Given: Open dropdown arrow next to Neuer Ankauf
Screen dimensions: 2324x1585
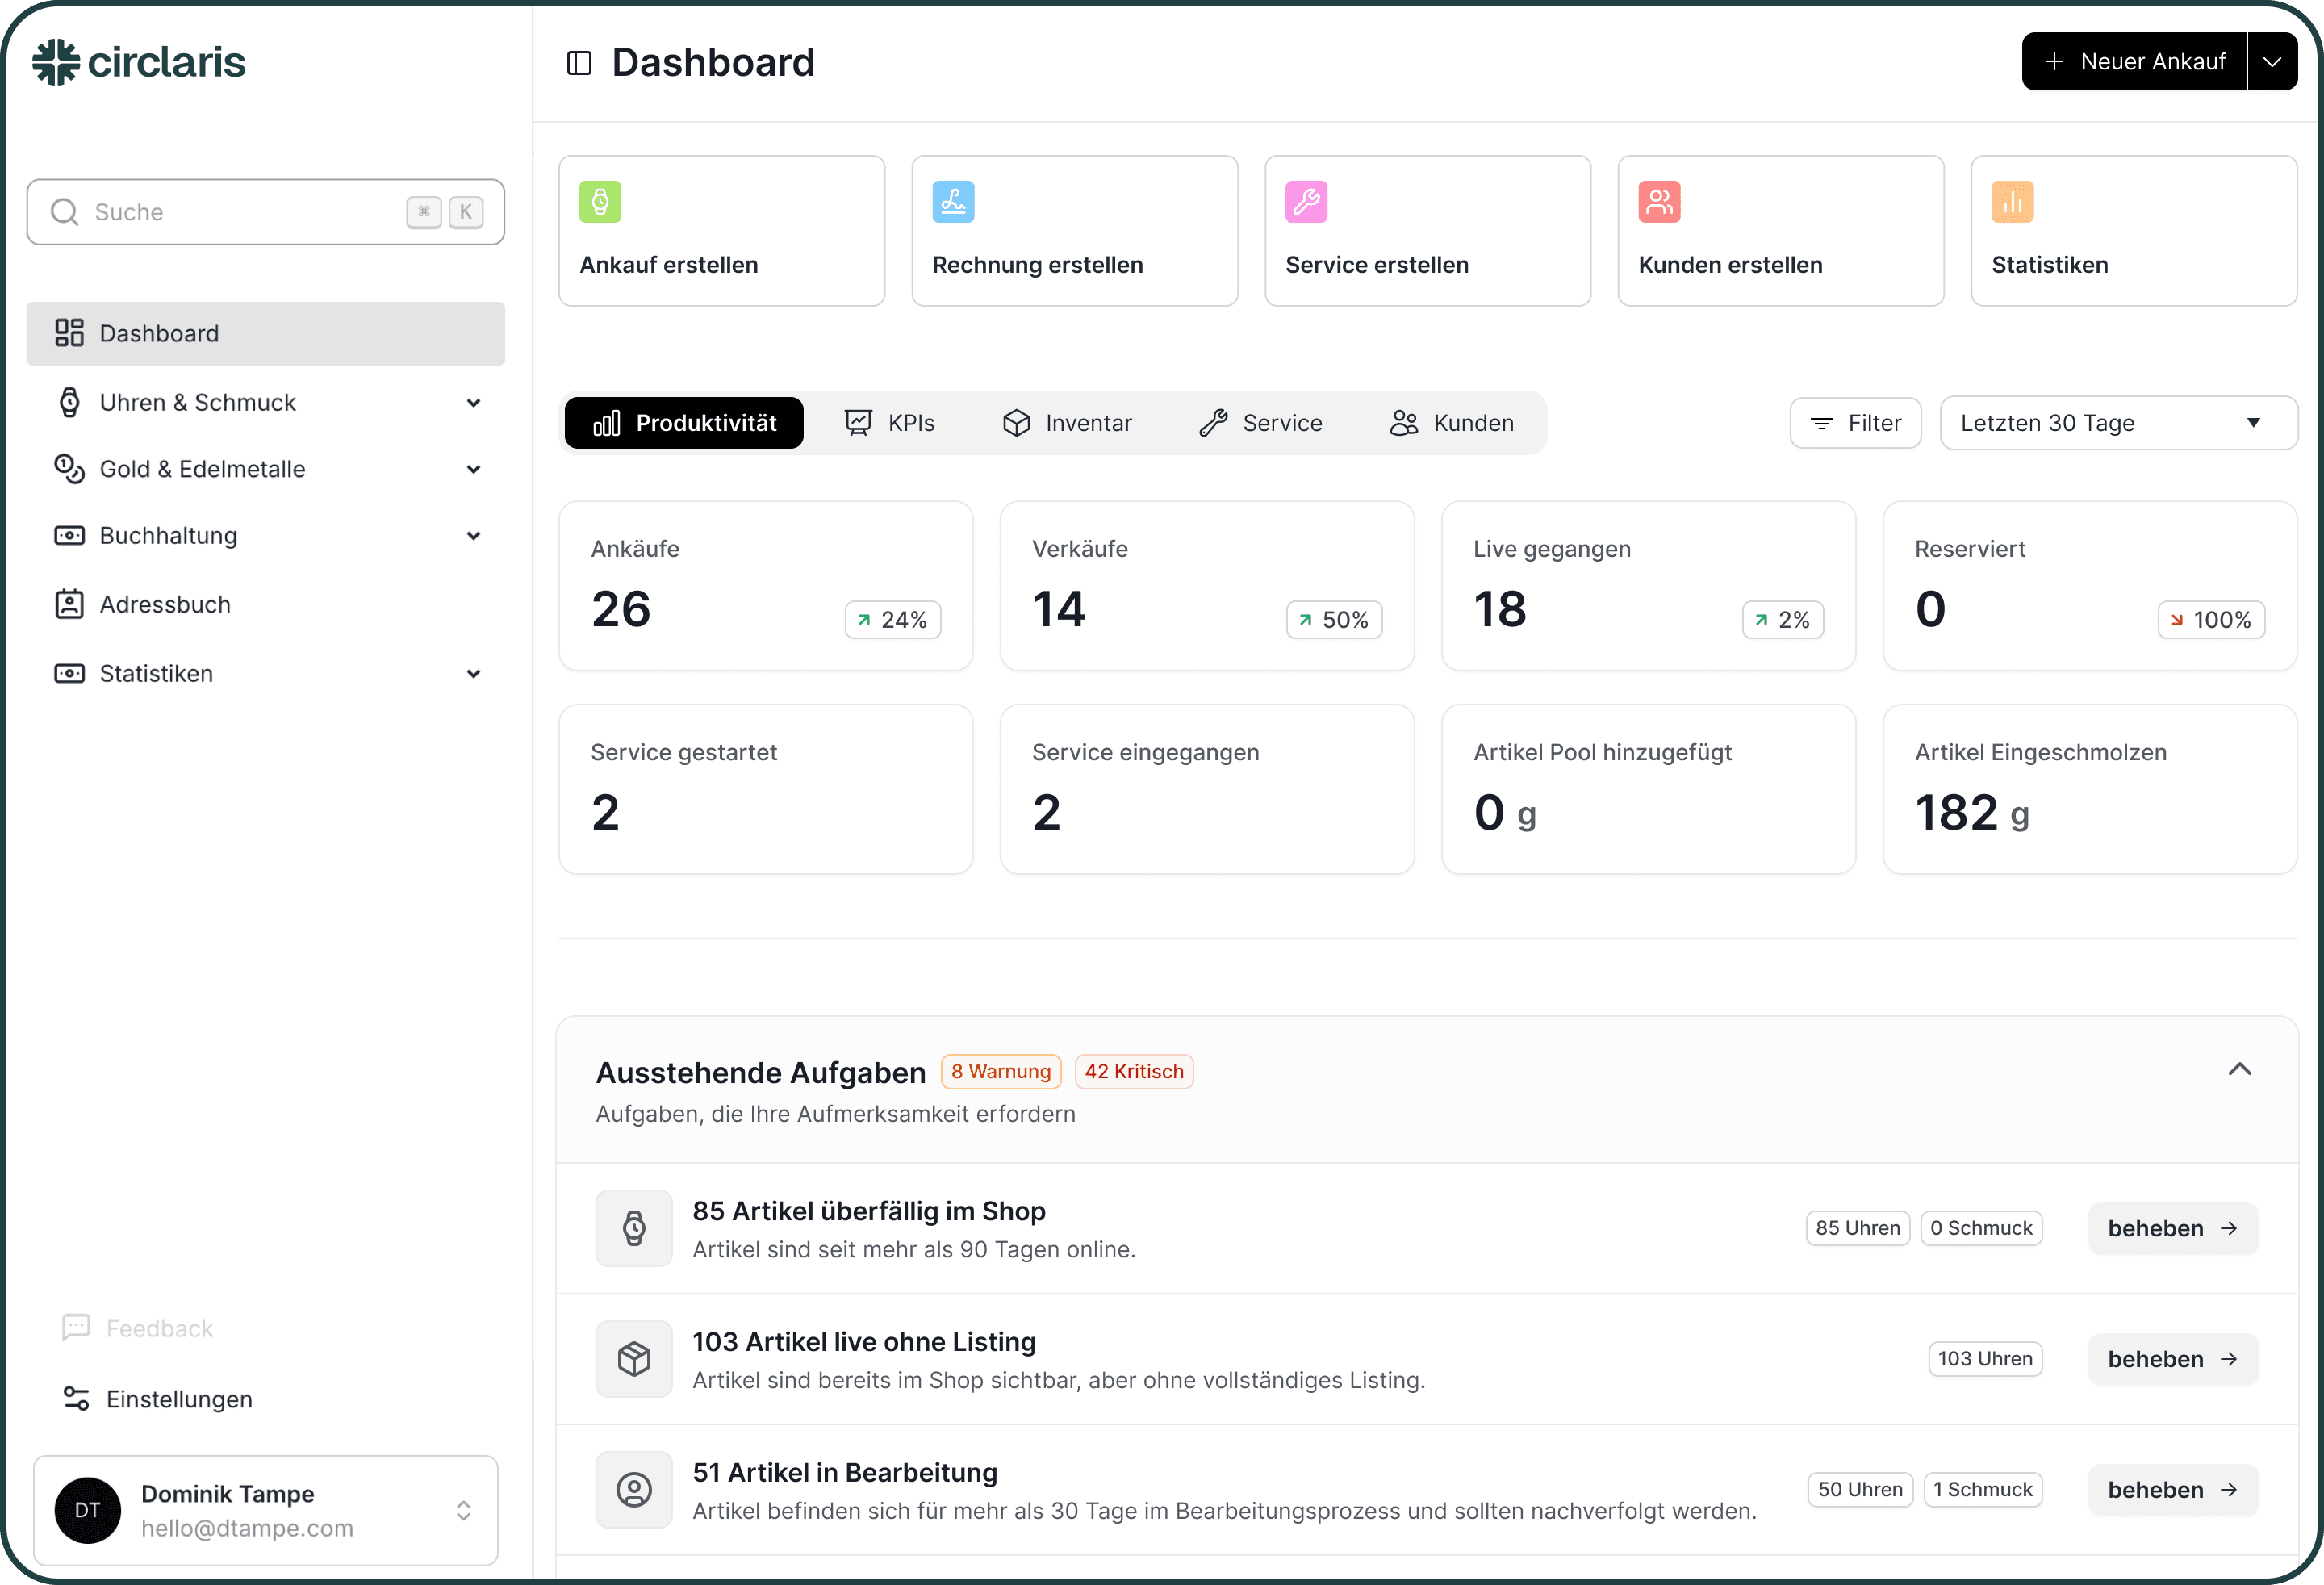Looking at the screenshot, I should tap(2272, 62).
